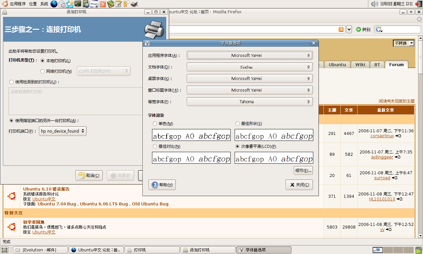Screen dimensions: 423x254
Task: Open the 阅读尚未回复的主题 link
Action: point(397,101)
